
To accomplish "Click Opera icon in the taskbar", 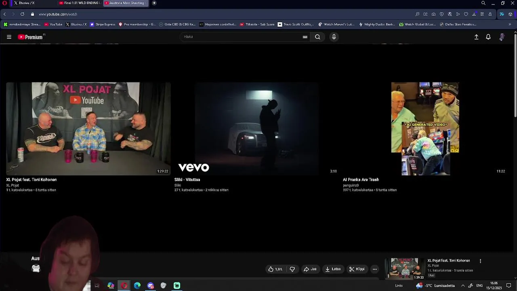I will pyautogui.click(x=124, y=286).
